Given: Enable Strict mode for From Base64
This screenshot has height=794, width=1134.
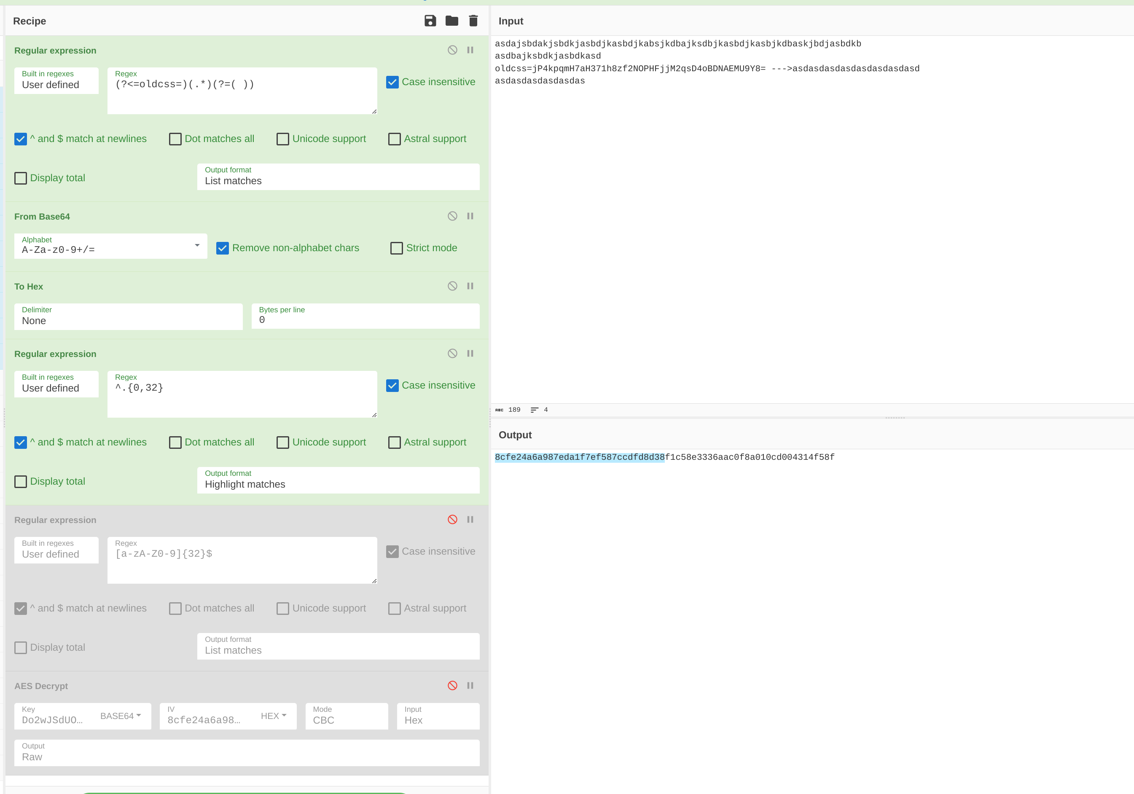Looking at the screenshot, I should [x=396, y=248].
